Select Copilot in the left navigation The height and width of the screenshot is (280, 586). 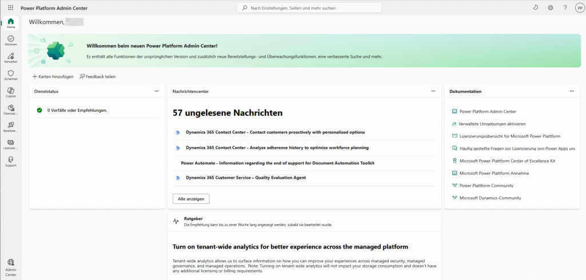tap(11, 93)
